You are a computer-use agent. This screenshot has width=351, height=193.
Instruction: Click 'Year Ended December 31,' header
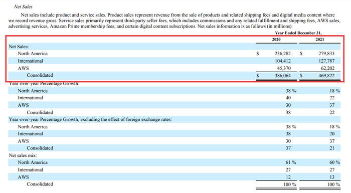tap(298, 33)
